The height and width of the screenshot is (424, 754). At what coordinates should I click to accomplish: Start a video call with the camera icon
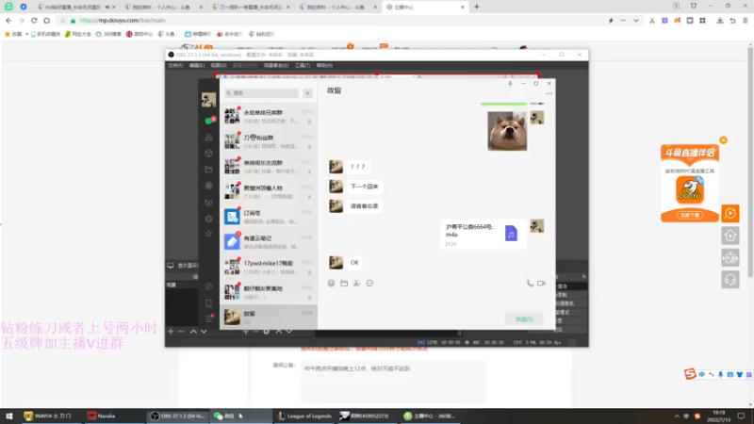541,284
